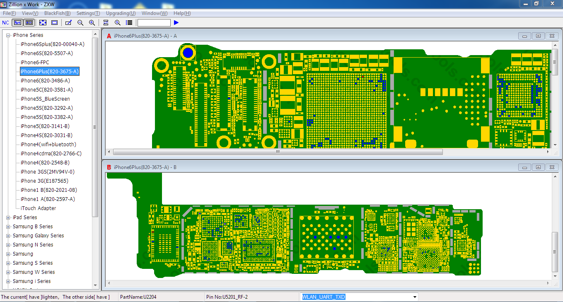This screenshot has height=302, width=563.
Task: Click the blue play arrow button
Action: (x=176, y=22)
